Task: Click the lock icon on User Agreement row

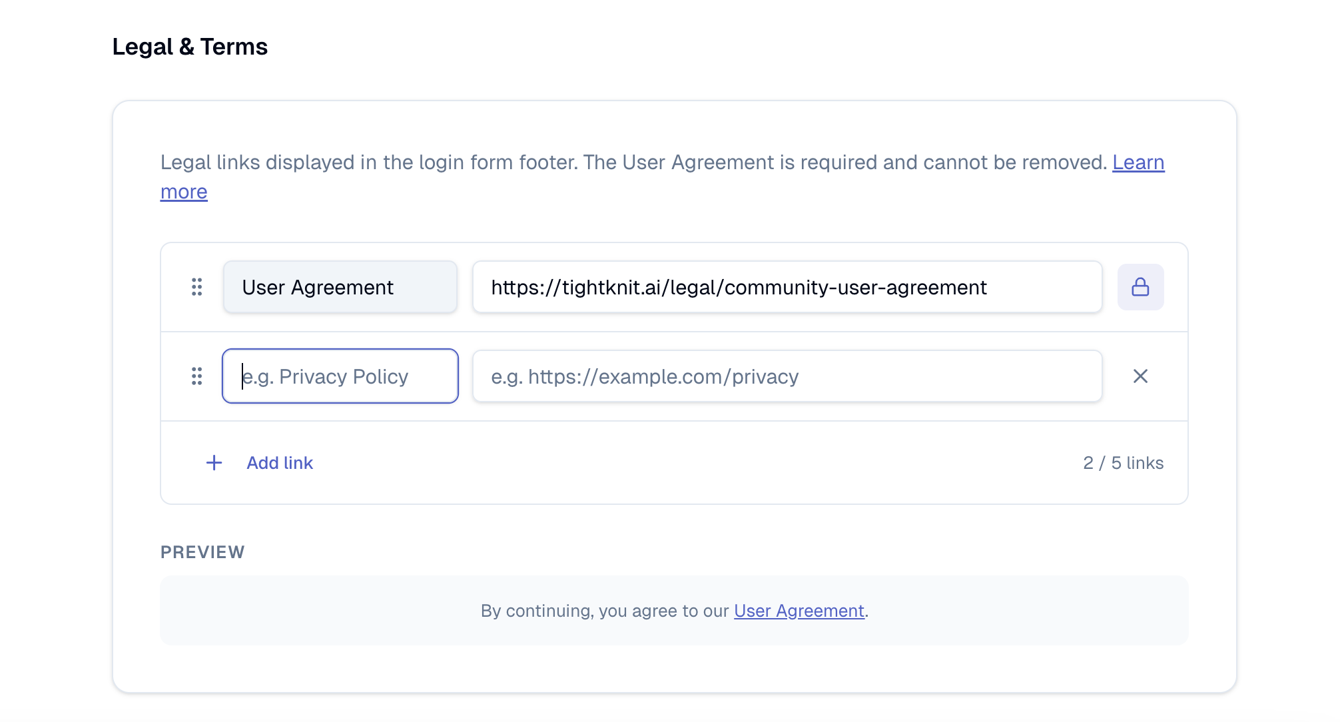Action: (1140, 287)
